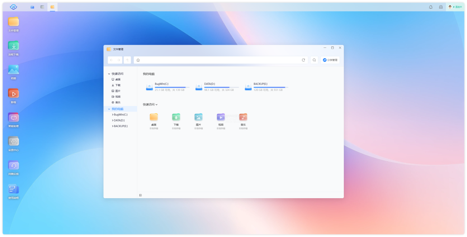Open search with the magnifier icon

[x=314, y=60]
